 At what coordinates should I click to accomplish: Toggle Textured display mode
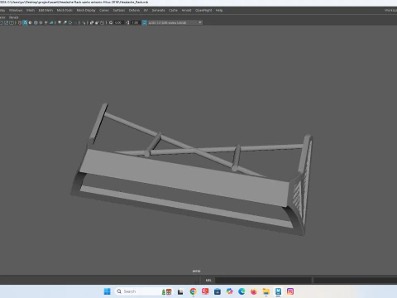point(41,22)
